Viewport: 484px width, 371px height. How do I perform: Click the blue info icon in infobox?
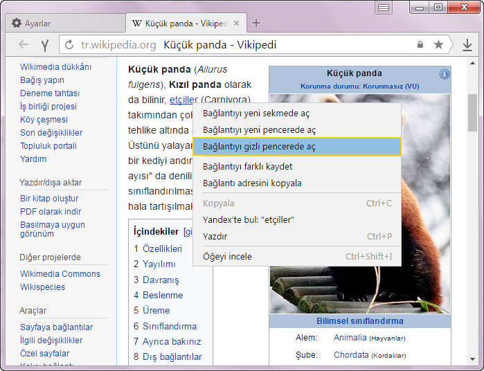(x=444, y=74)
